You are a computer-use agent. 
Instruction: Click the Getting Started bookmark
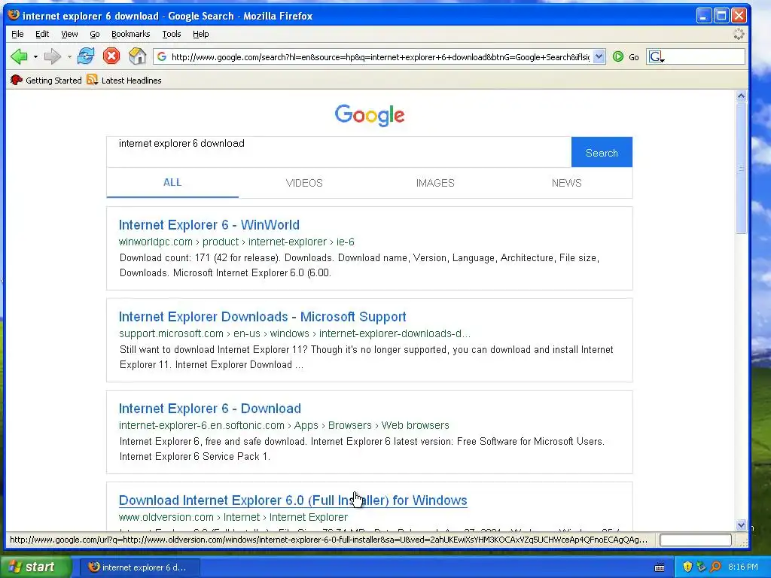pyautogui.click(x=46, y=80)
